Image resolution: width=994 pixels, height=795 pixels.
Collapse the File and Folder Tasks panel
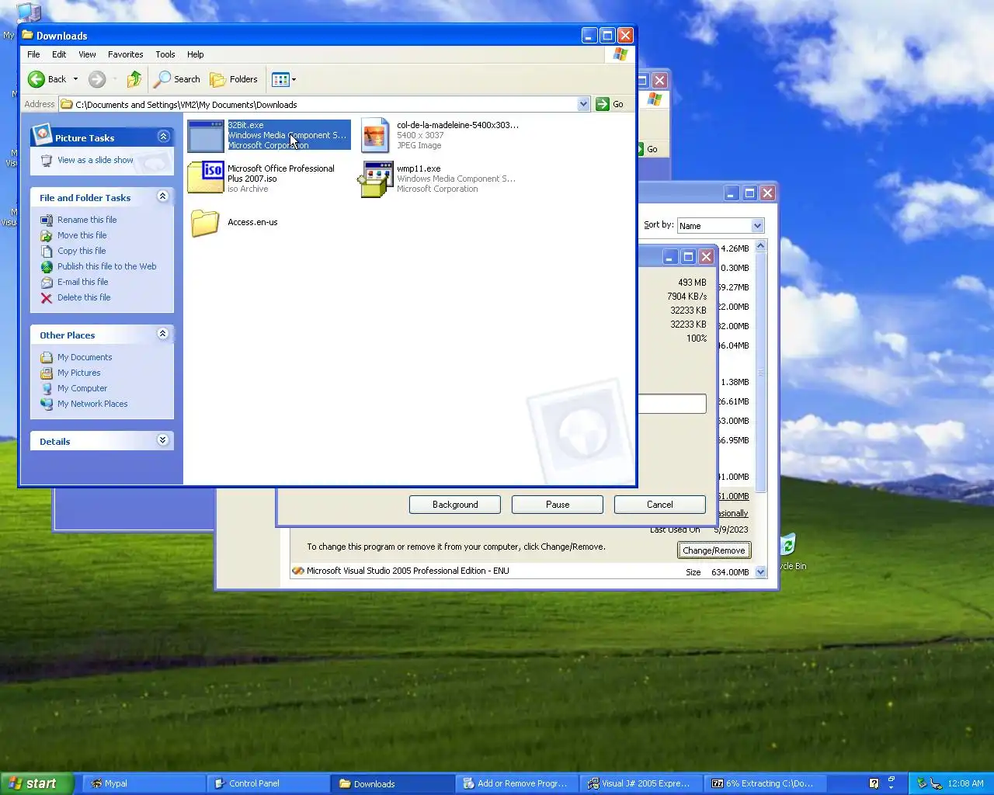point(162,196)
